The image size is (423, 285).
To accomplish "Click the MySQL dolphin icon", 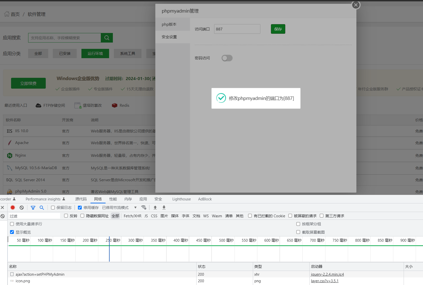I will coord(10,168).
